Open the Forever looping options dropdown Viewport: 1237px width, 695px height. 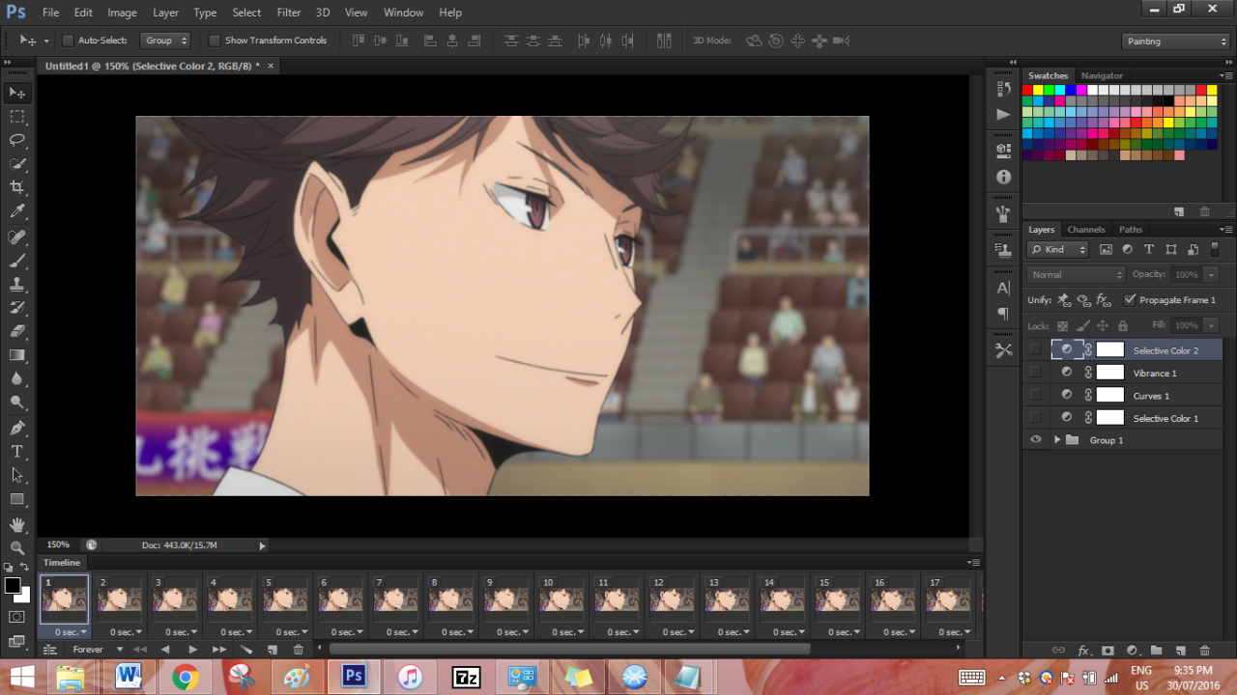point(99,650)
